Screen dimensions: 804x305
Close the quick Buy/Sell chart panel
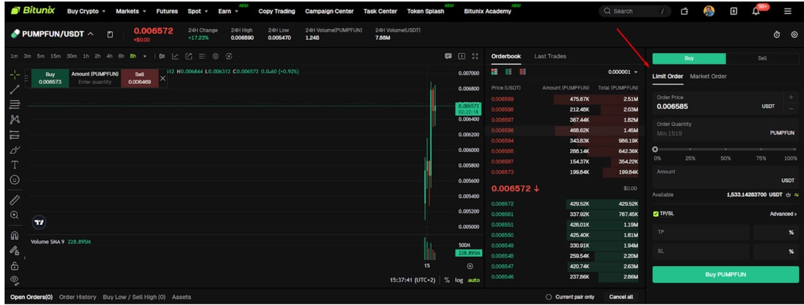click(x=163, y=78)
